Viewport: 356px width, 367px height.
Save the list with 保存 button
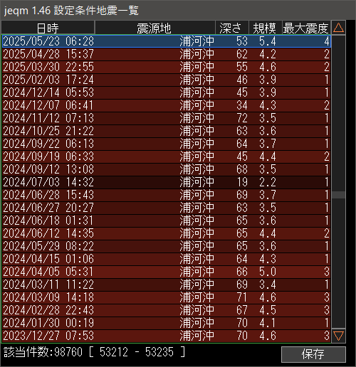point(313,354)
